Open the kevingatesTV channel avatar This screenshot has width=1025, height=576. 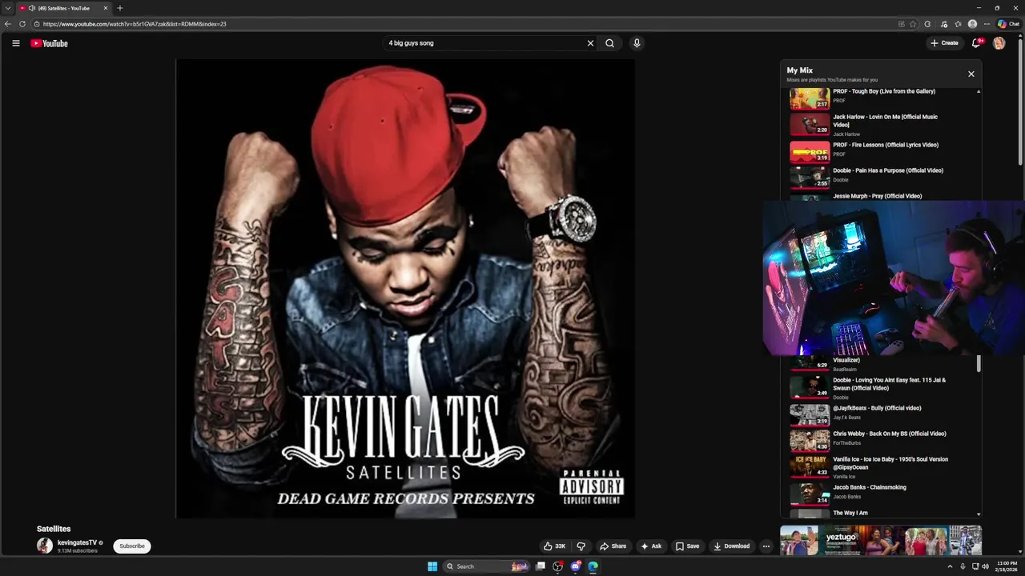click(x=45, y=546)
